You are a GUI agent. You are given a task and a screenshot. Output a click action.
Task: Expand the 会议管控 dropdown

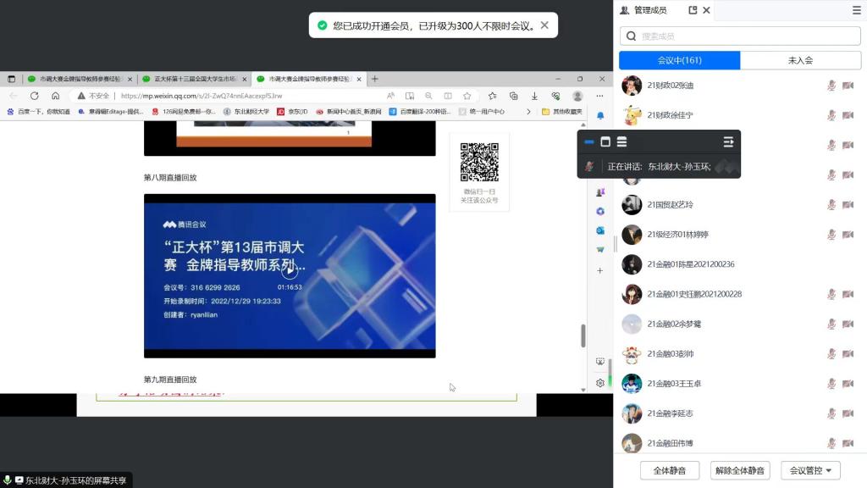tap(810, 470)
